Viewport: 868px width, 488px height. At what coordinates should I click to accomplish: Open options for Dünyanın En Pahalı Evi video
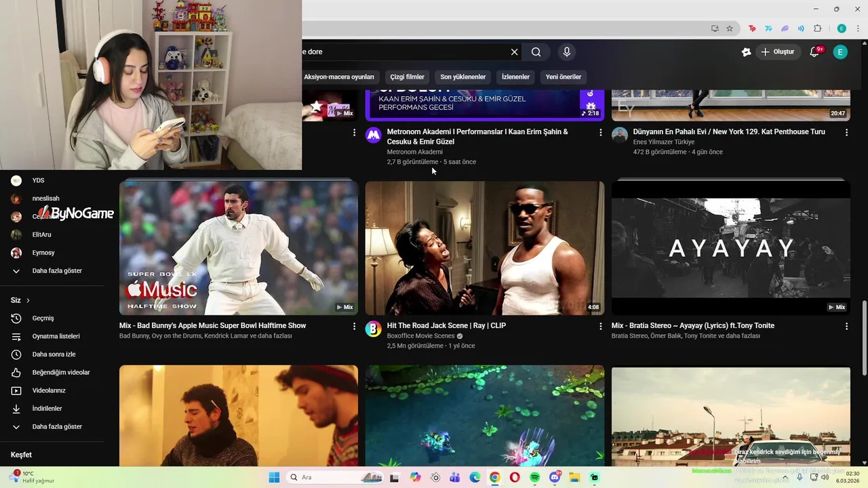coord(846,133)
